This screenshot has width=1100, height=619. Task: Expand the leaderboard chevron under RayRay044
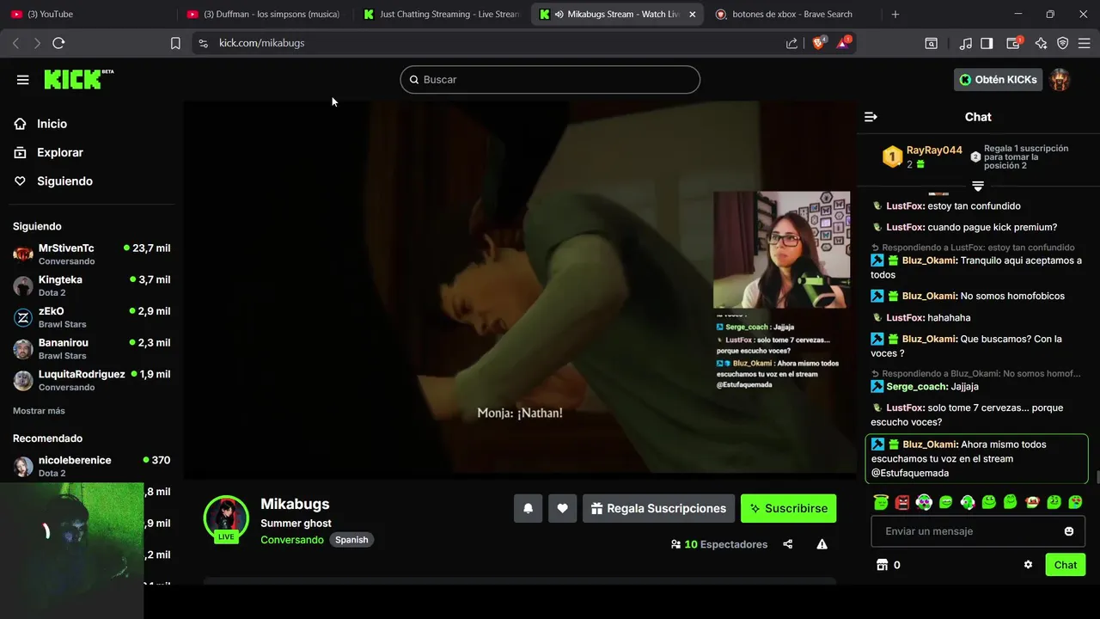click(x=978, y=186)
